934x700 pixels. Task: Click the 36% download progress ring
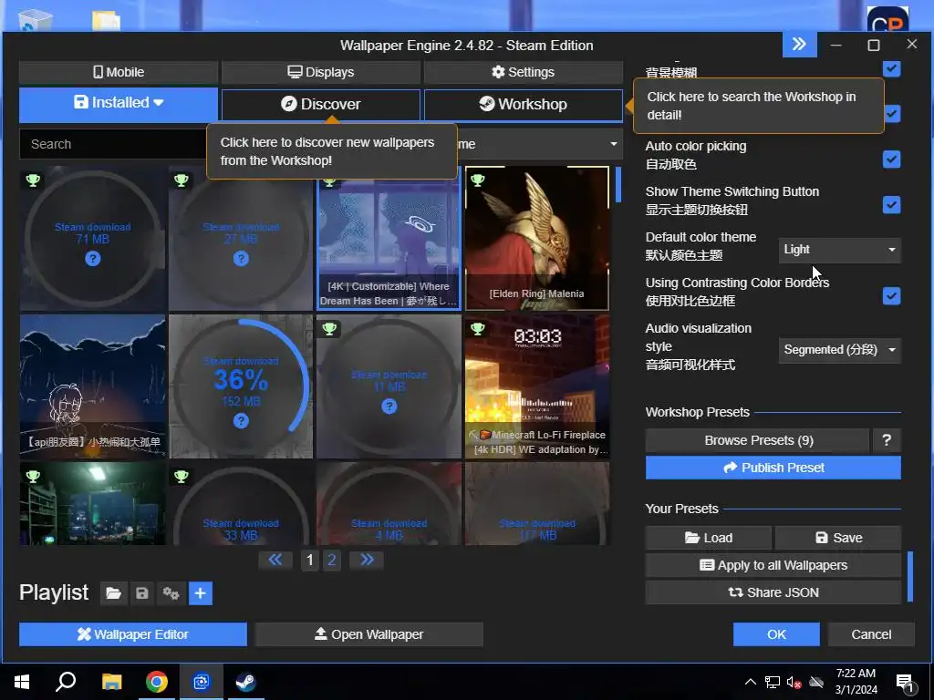tap(241, 386)
